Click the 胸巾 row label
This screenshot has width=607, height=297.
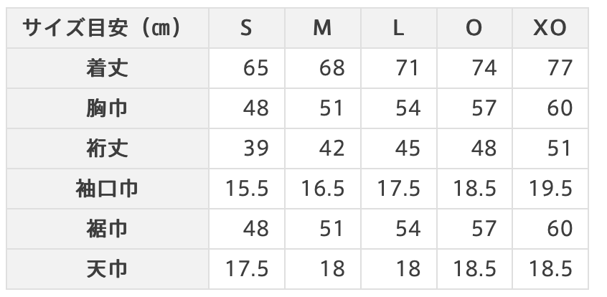[107, 108]
